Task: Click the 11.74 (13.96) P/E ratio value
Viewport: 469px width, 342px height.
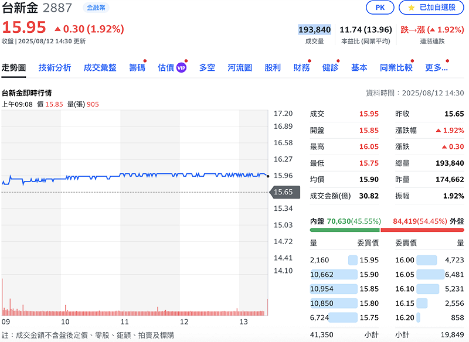Action: coord(365,29)
